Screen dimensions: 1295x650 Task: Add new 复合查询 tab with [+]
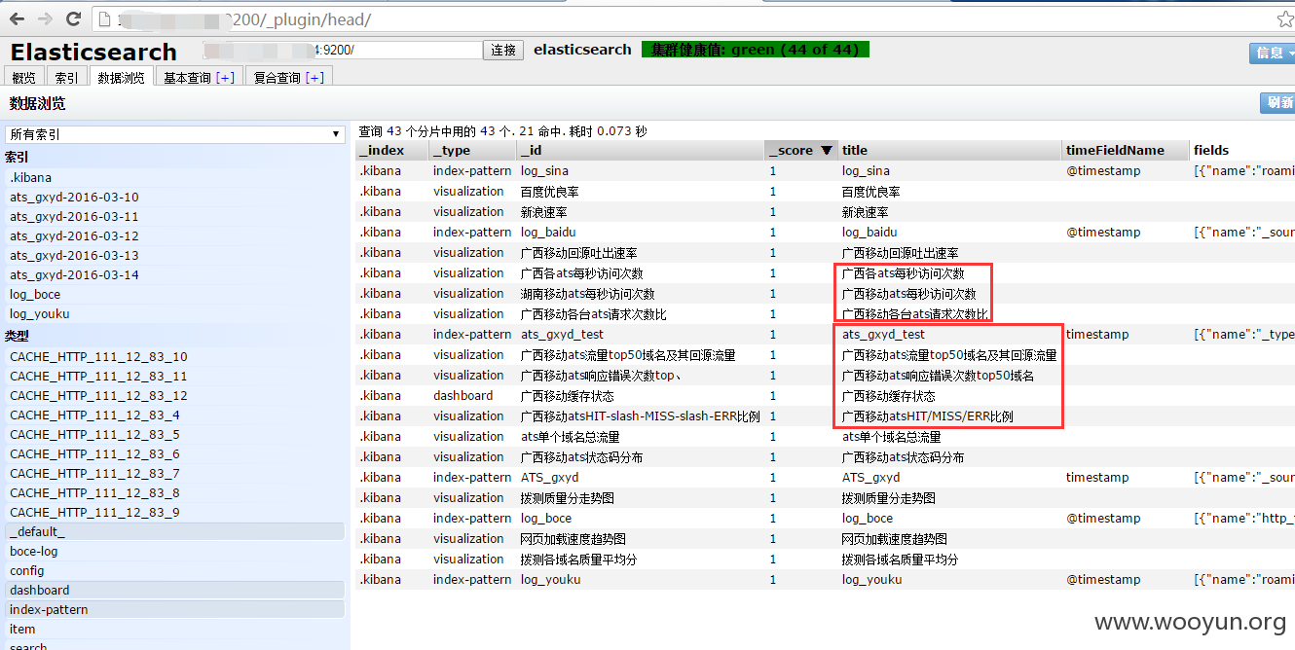click(314, 78)
